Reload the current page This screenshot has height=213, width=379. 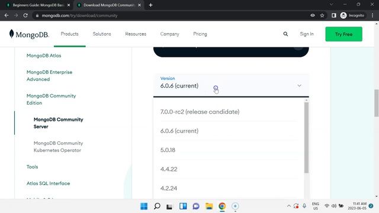[x=25, y=15]
